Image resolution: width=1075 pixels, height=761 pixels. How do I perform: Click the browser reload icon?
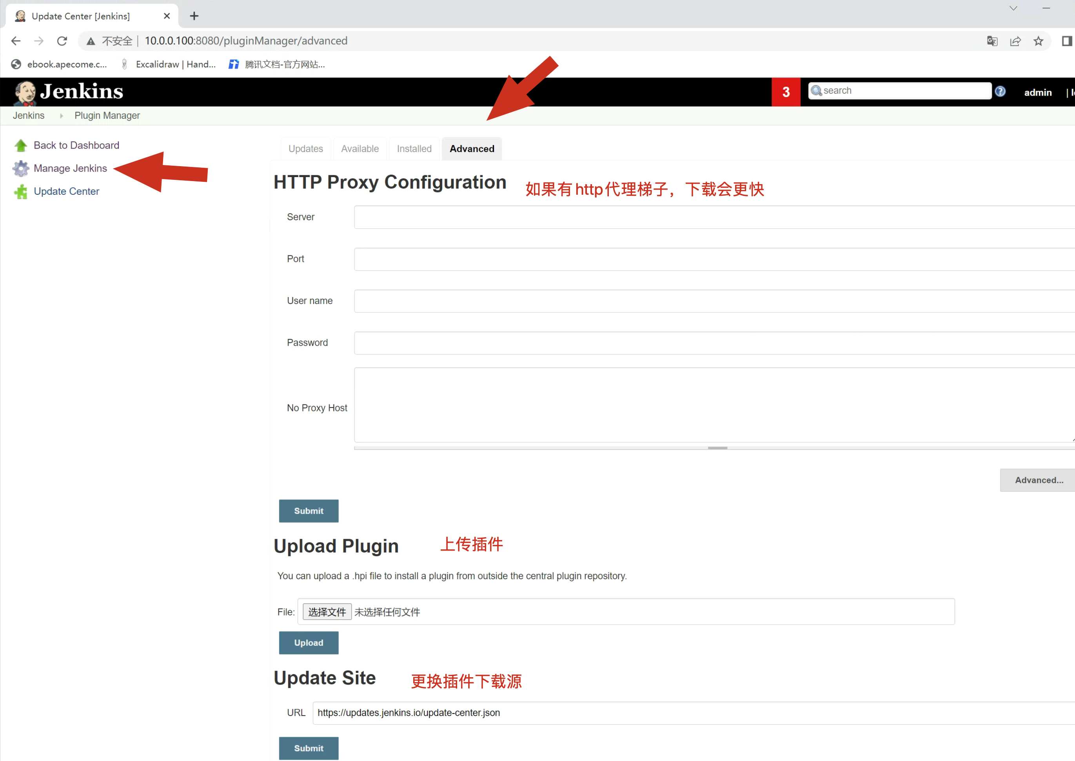click(x=62, y=41)
